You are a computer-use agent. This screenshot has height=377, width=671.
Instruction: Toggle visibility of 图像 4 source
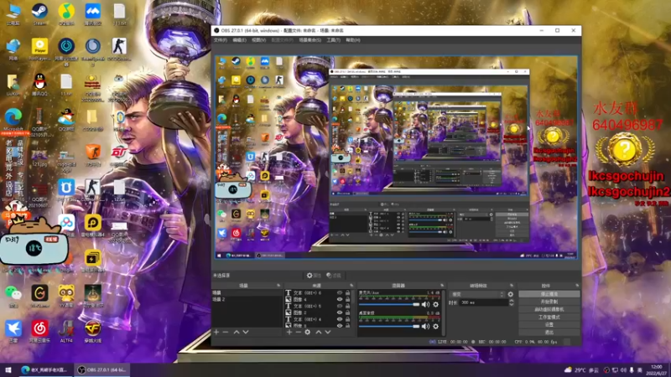340,299
